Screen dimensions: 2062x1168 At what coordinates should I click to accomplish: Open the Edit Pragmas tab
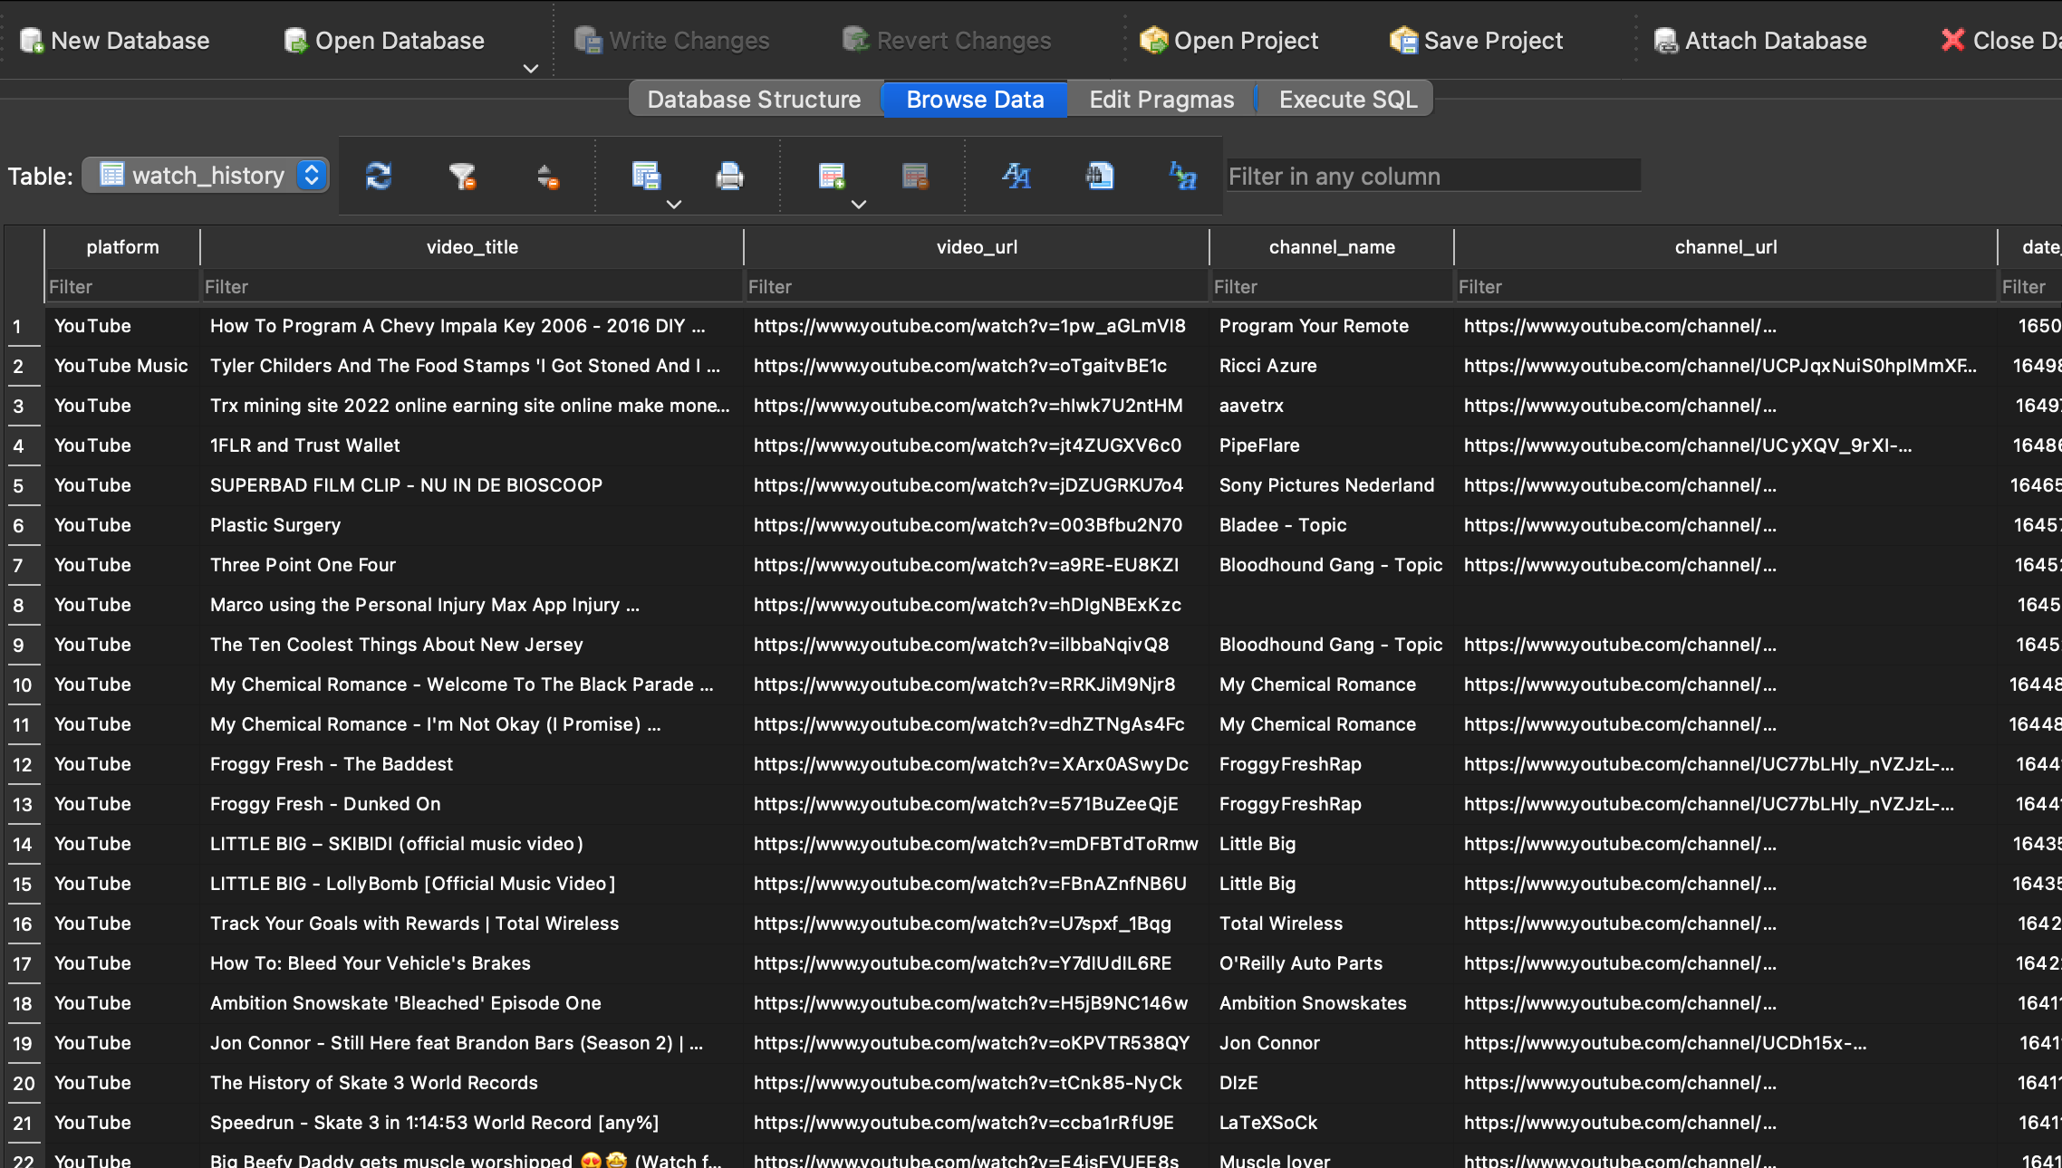click(x=1161, y=100)
